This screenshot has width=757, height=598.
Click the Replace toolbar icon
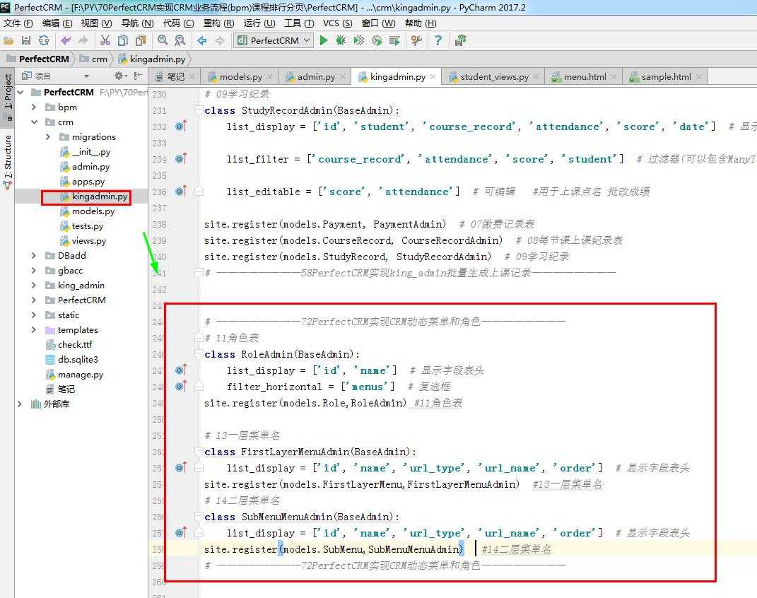coord(180,40)
